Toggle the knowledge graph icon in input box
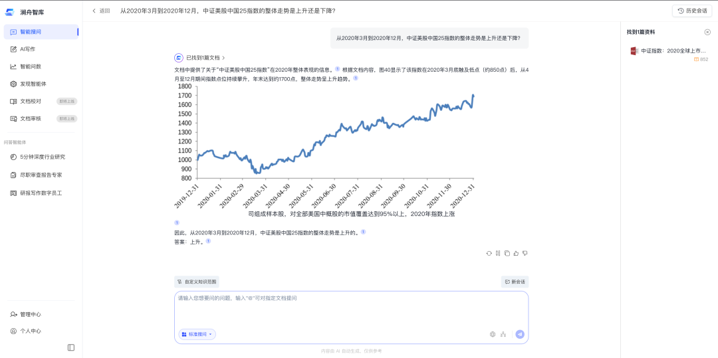Viewport: 718px width, 358px height. coord(503,334)
